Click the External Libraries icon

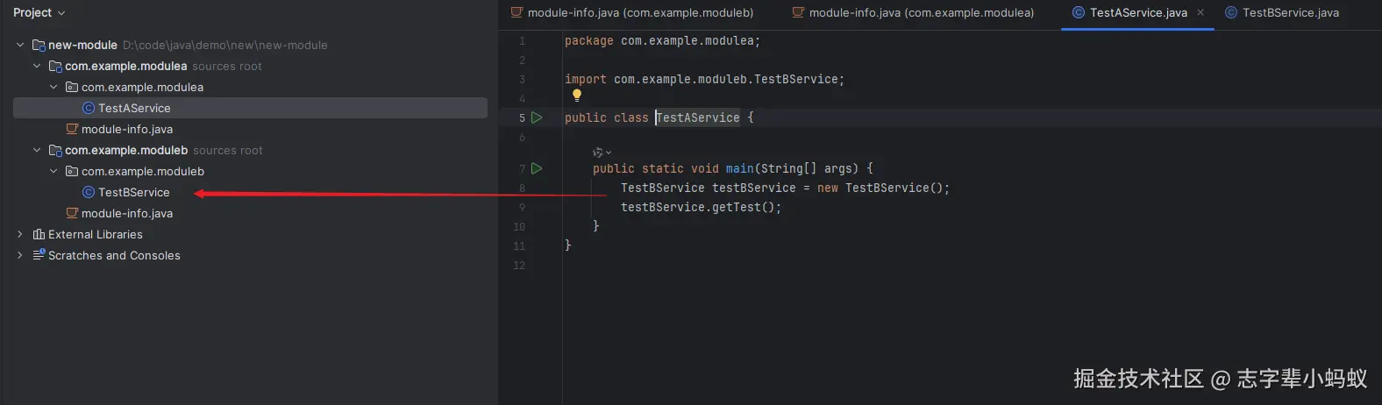point(39,234)
